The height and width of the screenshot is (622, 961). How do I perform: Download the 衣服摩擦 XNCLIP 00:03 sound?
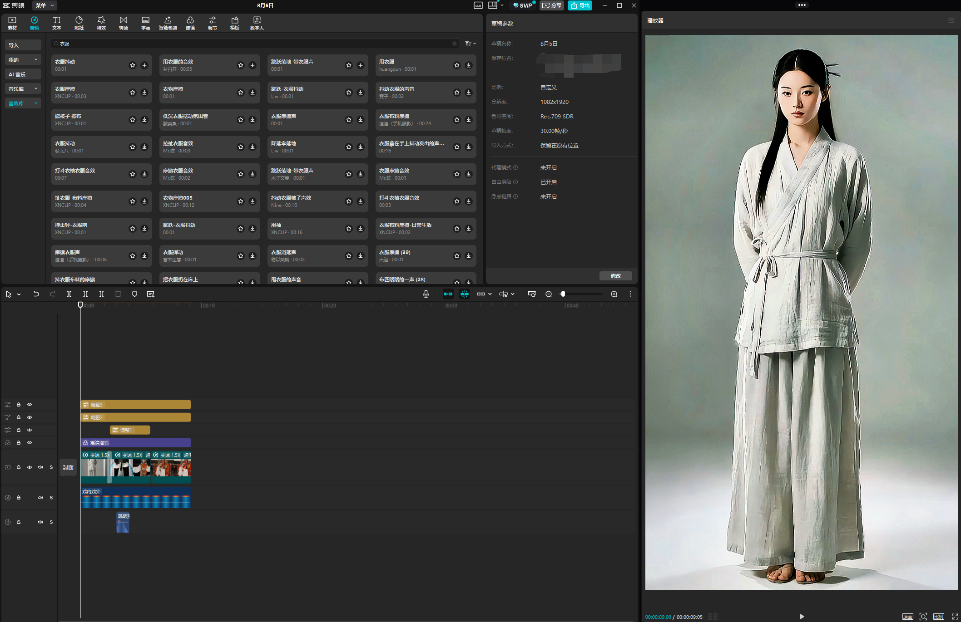[x=144, y=93]
